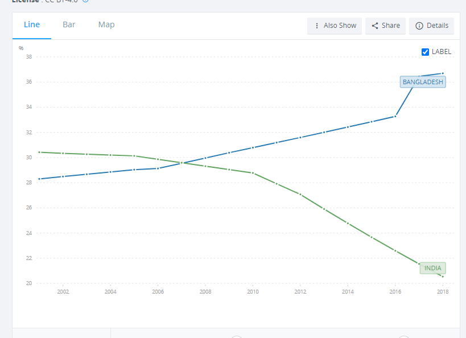
Task: Uncheck the LABEL checkbox
Action: [425, 52]
